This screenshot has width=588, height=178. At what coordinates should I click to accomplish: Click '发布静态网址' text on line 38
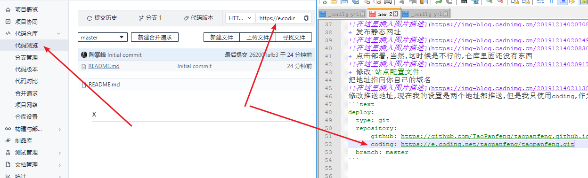coord(378,32)
